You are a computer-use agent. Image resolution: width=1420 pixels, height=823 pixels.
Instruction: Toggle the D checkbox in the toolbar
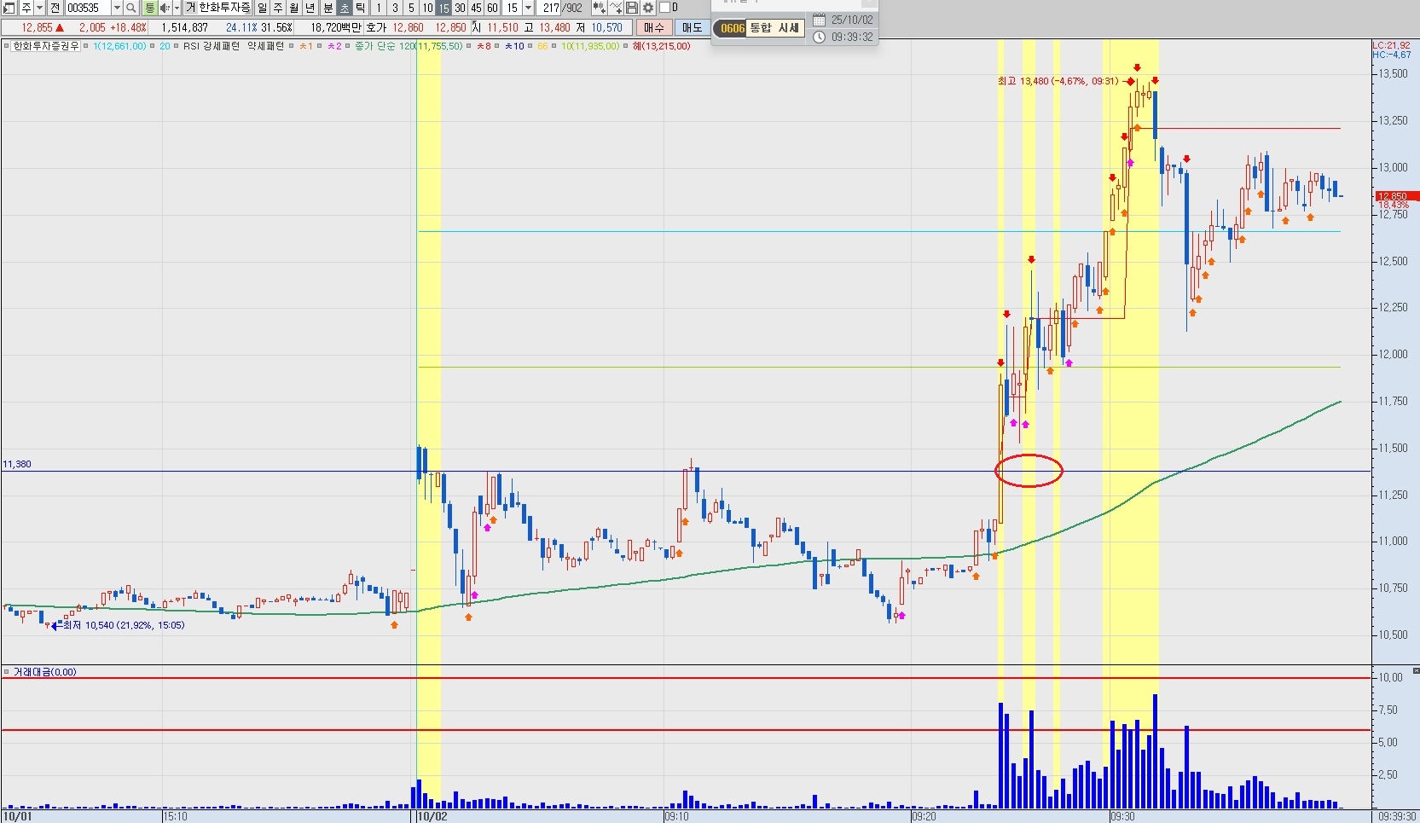666,8
